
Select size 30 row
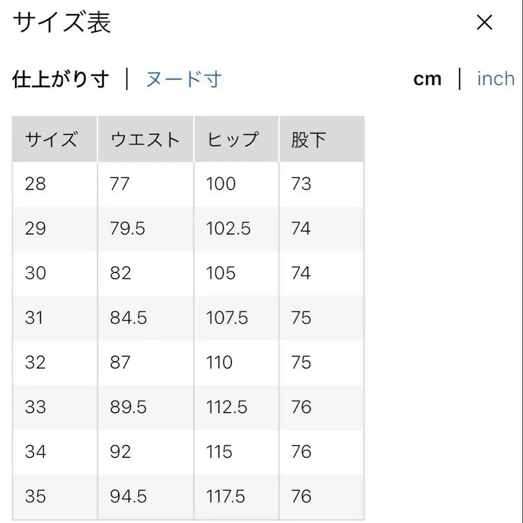(x=36, y=273)
